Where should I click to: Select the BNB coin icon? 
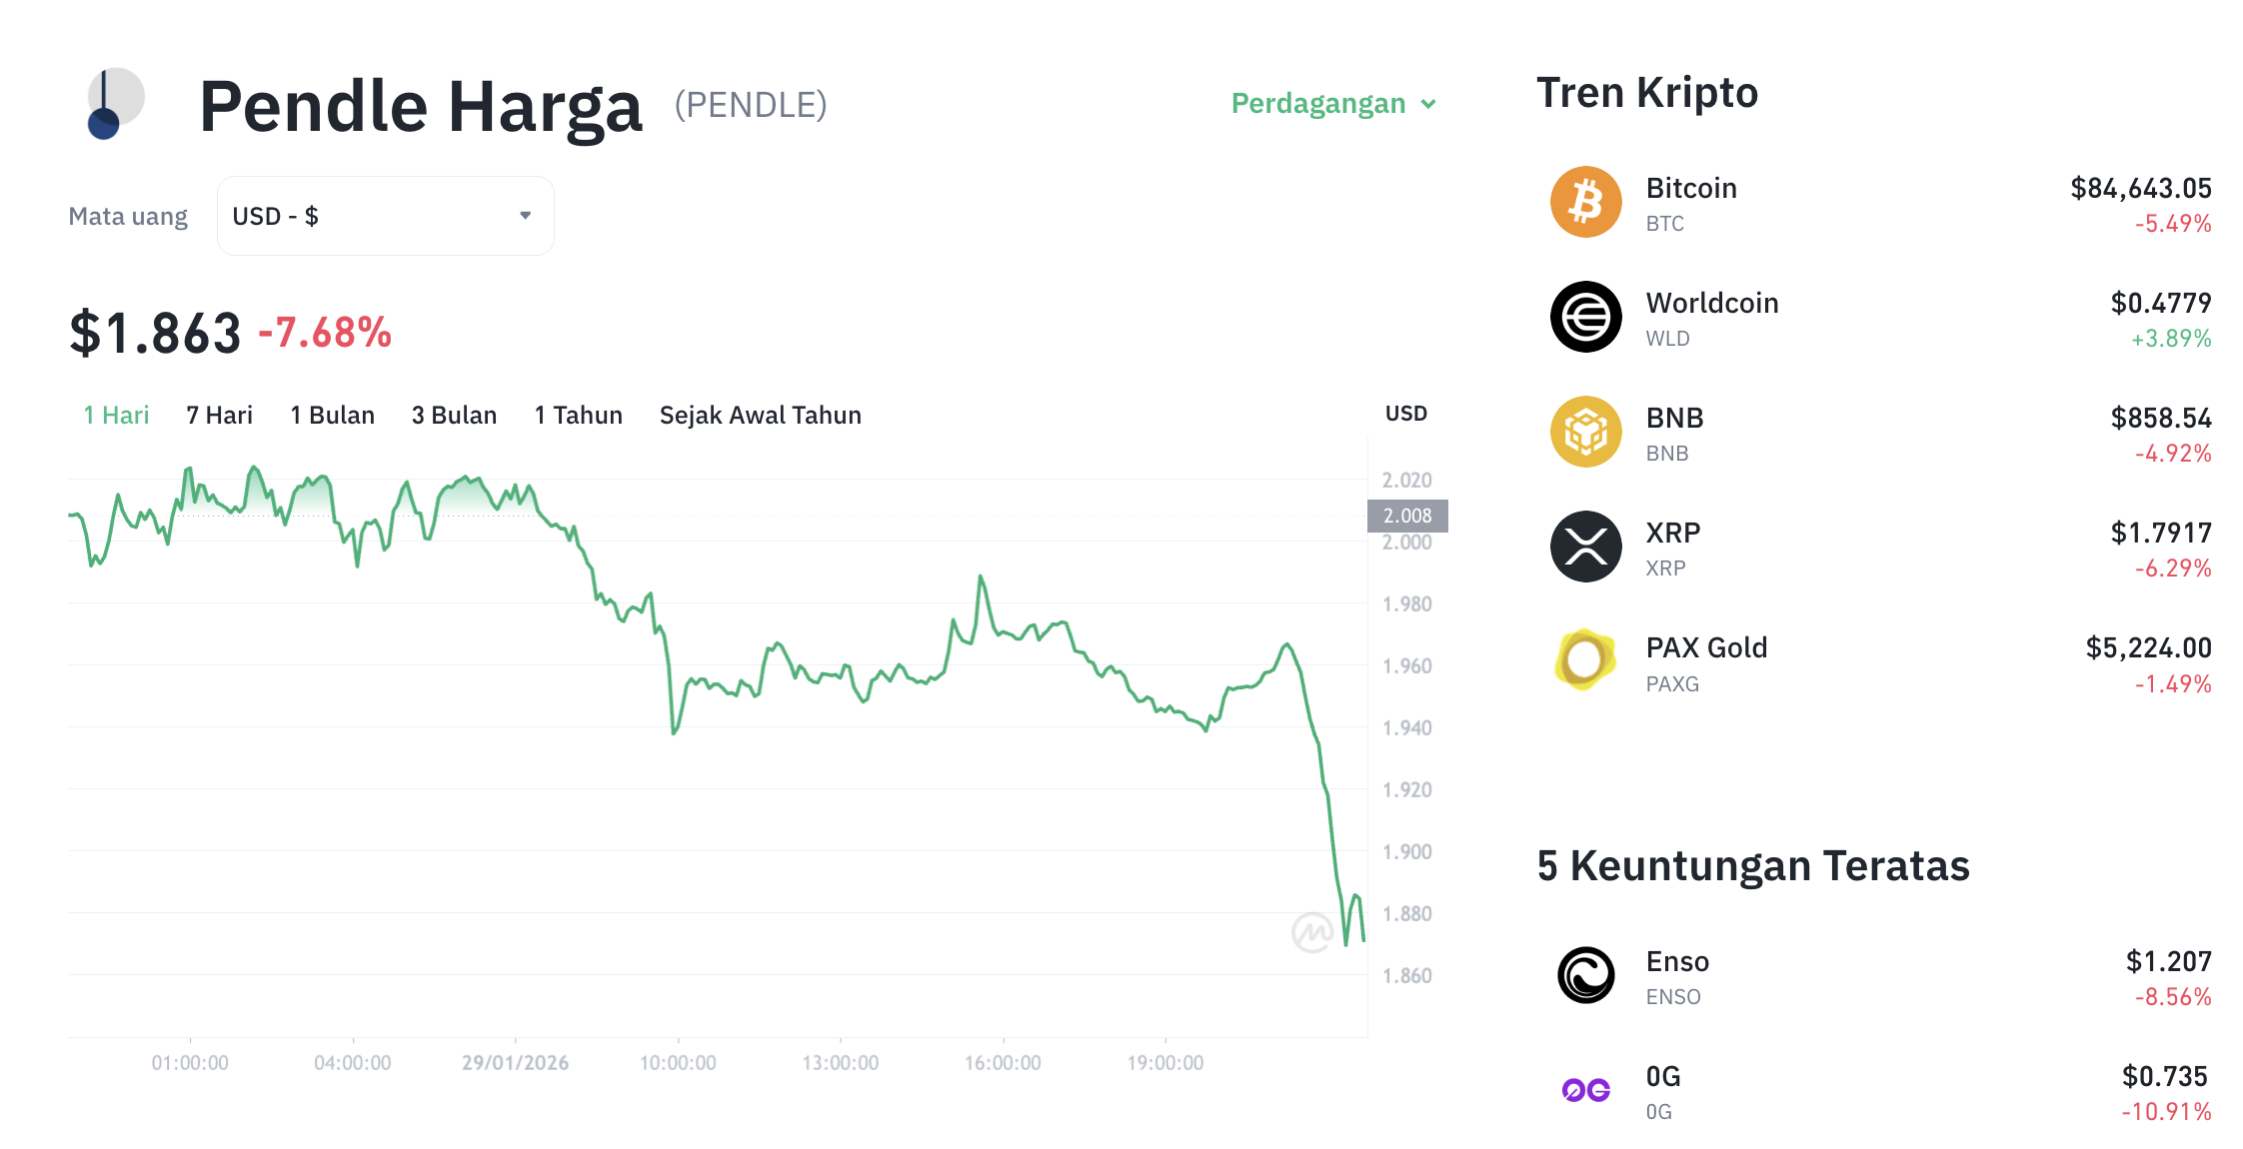point(1585,432)
